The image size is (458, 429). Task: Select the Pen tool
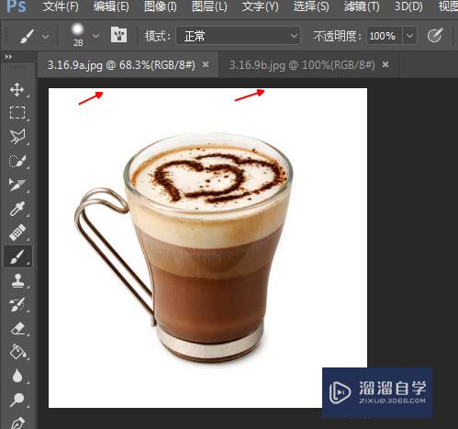(17, 423)
